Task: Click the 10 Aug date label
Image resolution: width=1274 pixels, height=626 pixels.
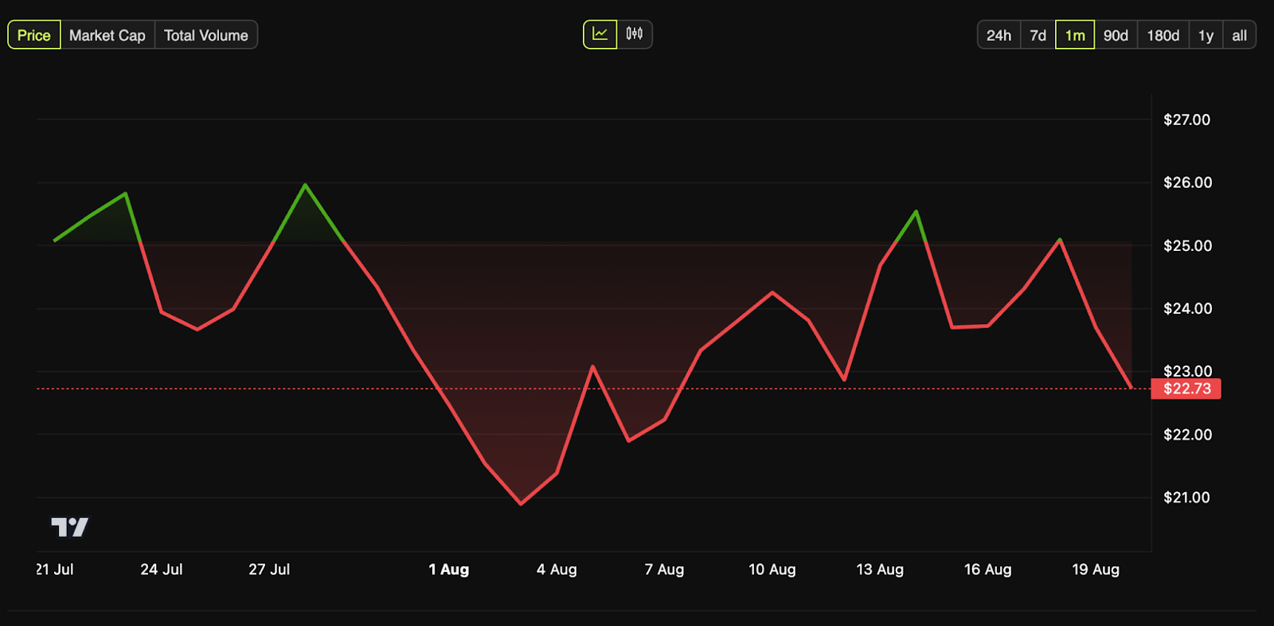Action: (x=772, y=569)
